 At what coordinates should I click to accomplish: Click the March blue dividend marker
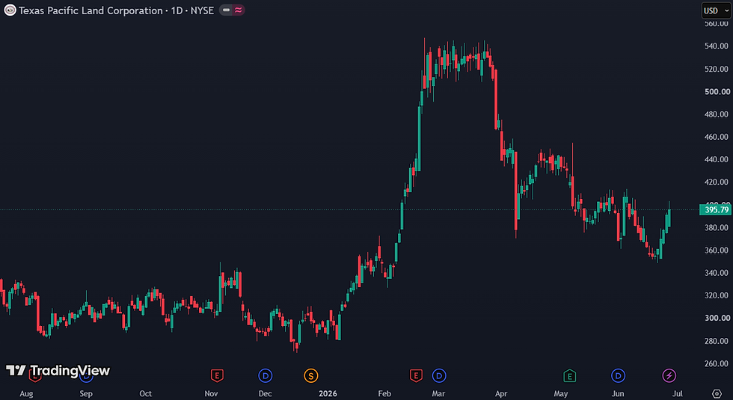point(438,375)
